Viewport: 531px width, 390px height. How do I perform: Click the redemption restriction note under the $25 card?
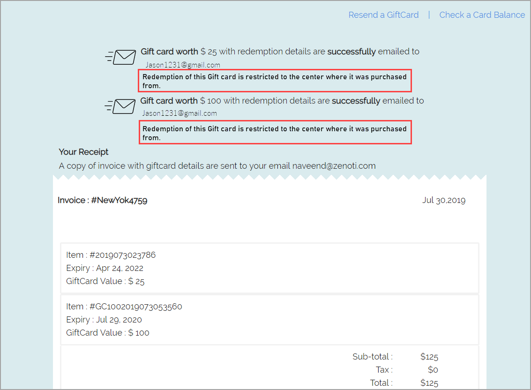tap(275, 81)
